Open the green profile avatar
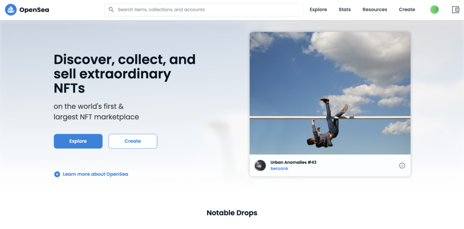The width and height of the screenshot is (464, 229). pyautogui.click(x=434, y=10)
